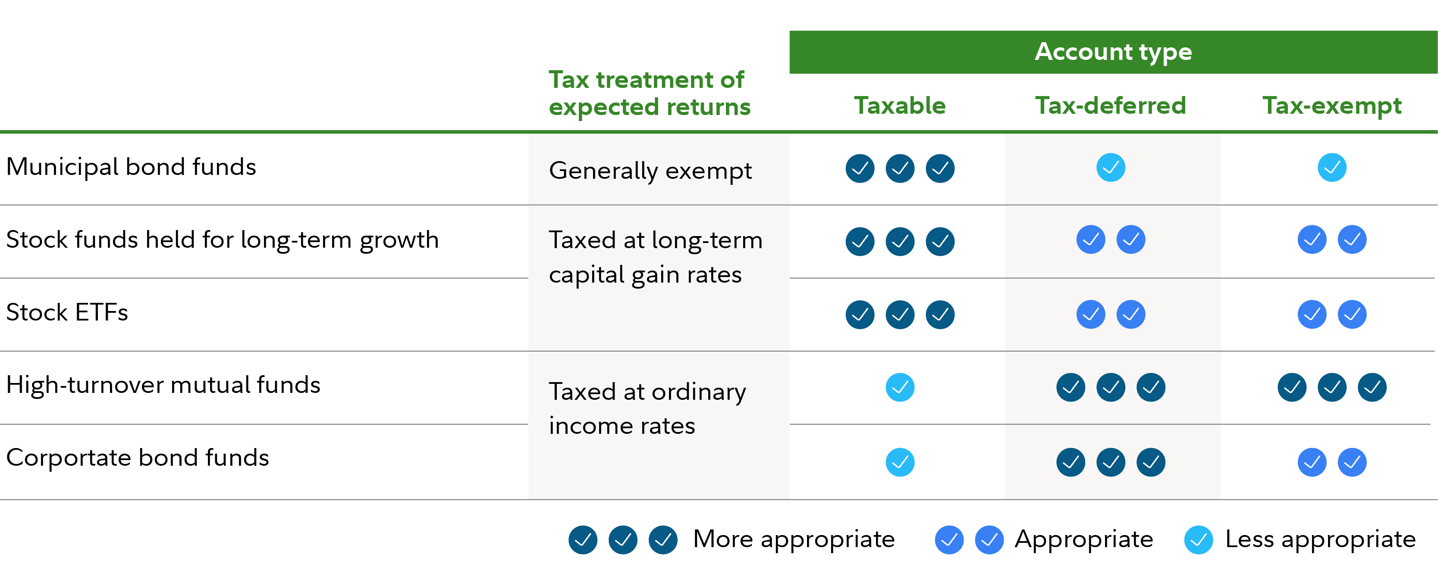Click the Municipal bond funds row label
The width and height of the screenshot is (1438, 579).
(x=131, y=167)
